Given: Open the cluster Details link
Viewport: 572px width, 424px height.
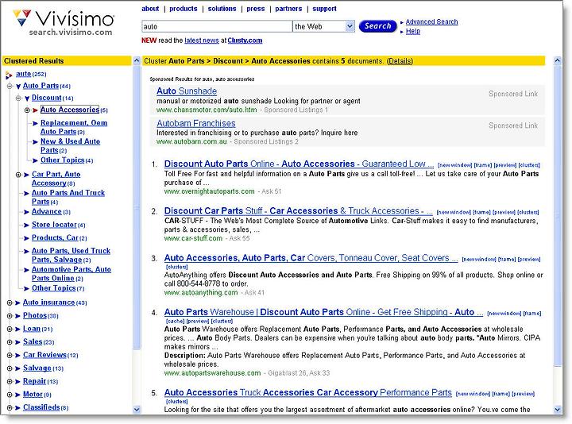Looking at the screenshot, I should point(400,61).
